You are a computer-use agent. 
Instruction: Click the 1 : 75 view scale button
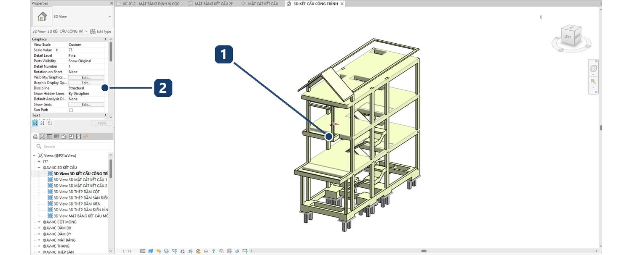point(127,251)
